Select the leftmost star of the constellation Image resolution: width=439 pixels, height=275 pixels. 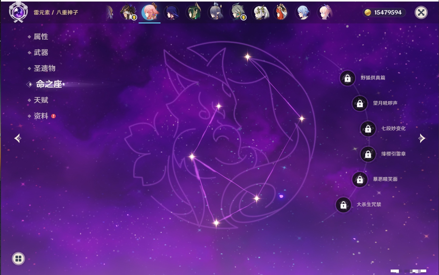click(192, 157)
